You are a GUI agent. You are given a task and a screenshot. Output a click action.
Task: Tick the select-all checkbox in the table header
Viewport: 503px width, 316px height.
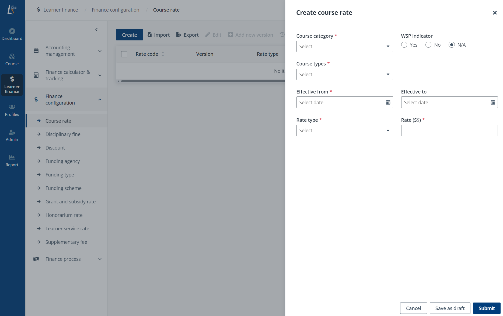124,54
